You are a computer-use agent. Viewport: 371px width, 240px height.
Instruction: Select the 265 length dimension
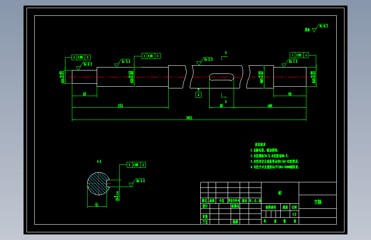tap(120, 105)
